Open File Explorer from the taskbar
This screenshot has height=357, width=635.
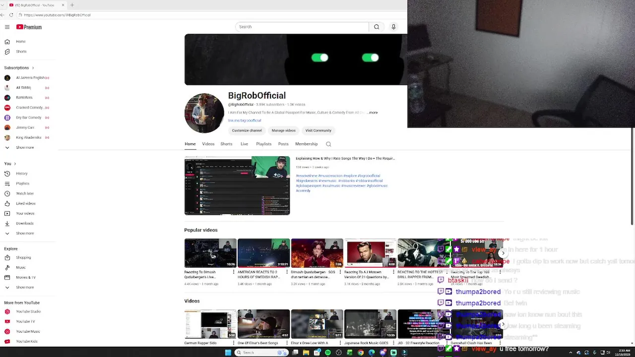click(306, 353)
